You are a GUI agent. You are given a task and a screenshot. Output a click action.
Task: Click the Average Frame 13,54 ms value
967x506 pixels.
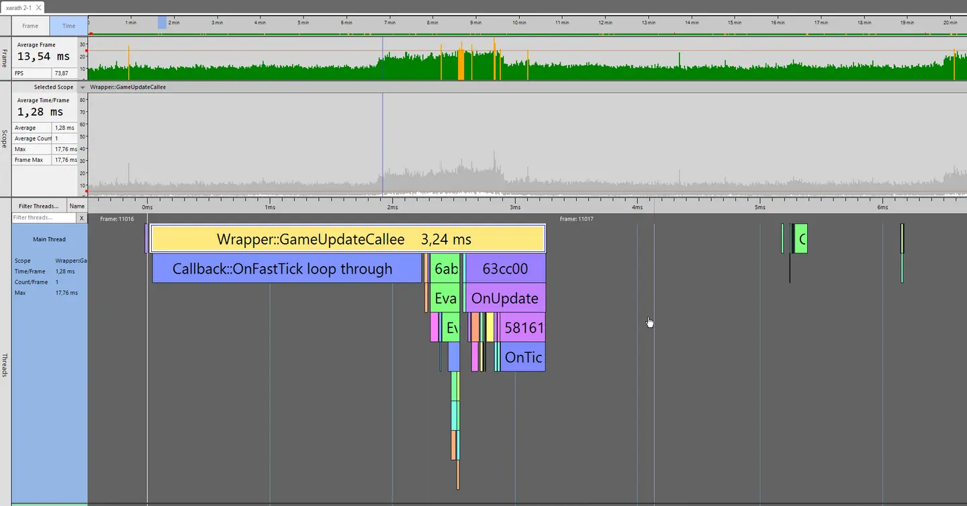pyautogui.click(x=43, y=57)
